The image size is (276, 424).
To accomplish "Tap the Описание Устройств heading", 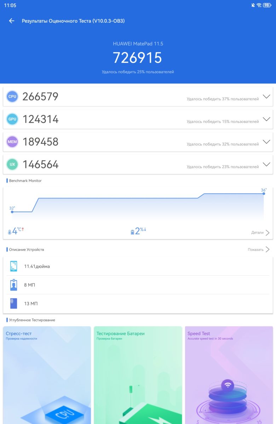I will (x=27, y=250).
